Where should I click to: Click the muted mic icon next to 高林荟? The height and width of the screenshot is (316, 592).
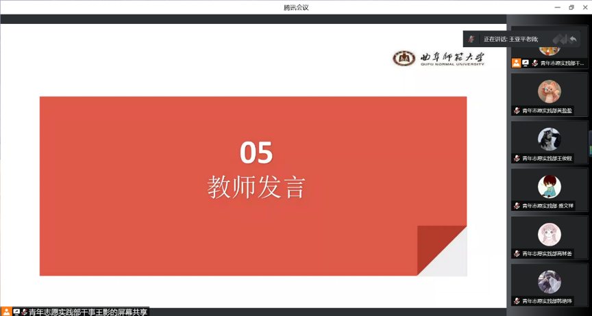(x=517, y=254)
